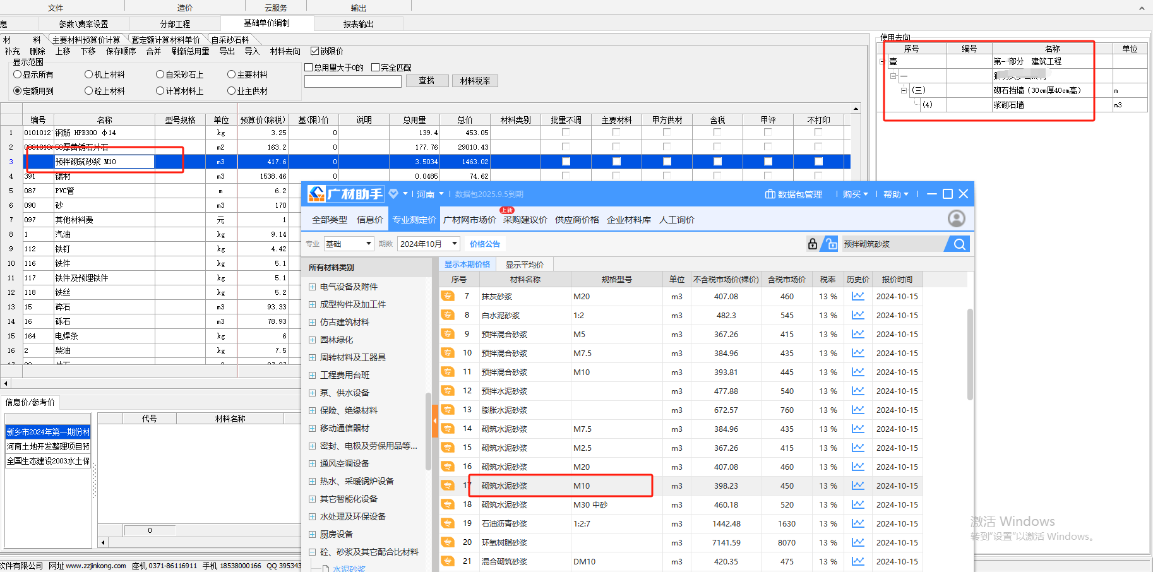Expand 园林绿化 category

(x=313, y=340)
